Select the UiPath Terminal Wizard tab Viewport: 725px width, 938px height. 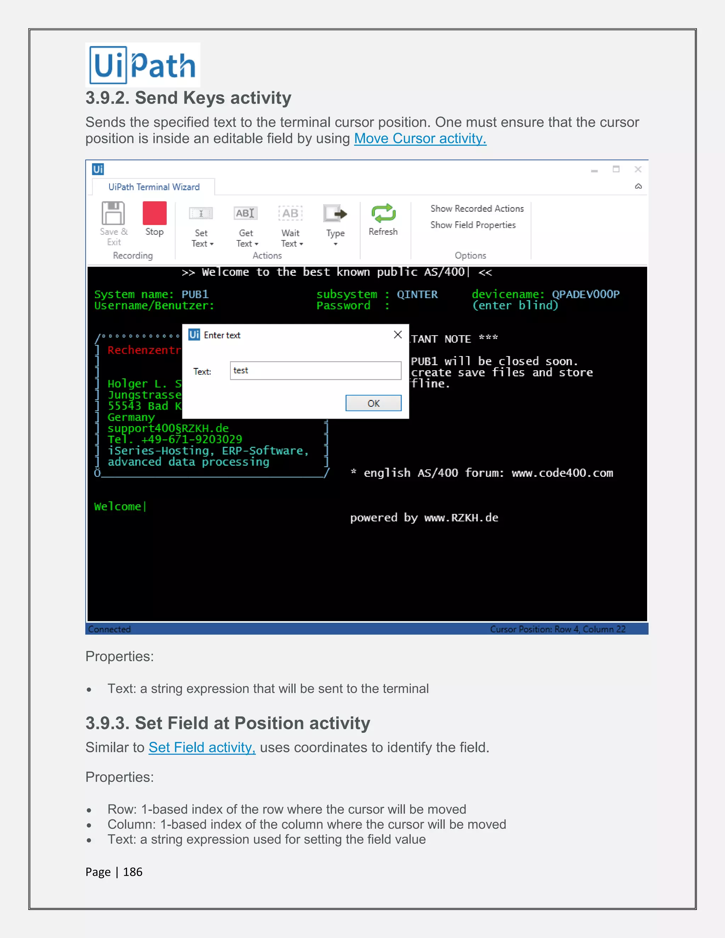154,187
